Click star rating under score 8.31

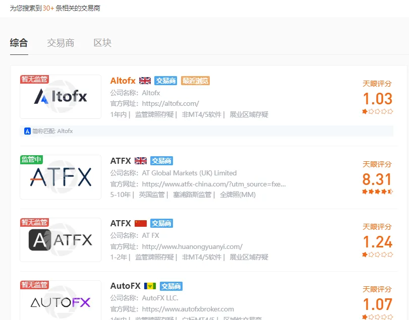click(377, 192)
